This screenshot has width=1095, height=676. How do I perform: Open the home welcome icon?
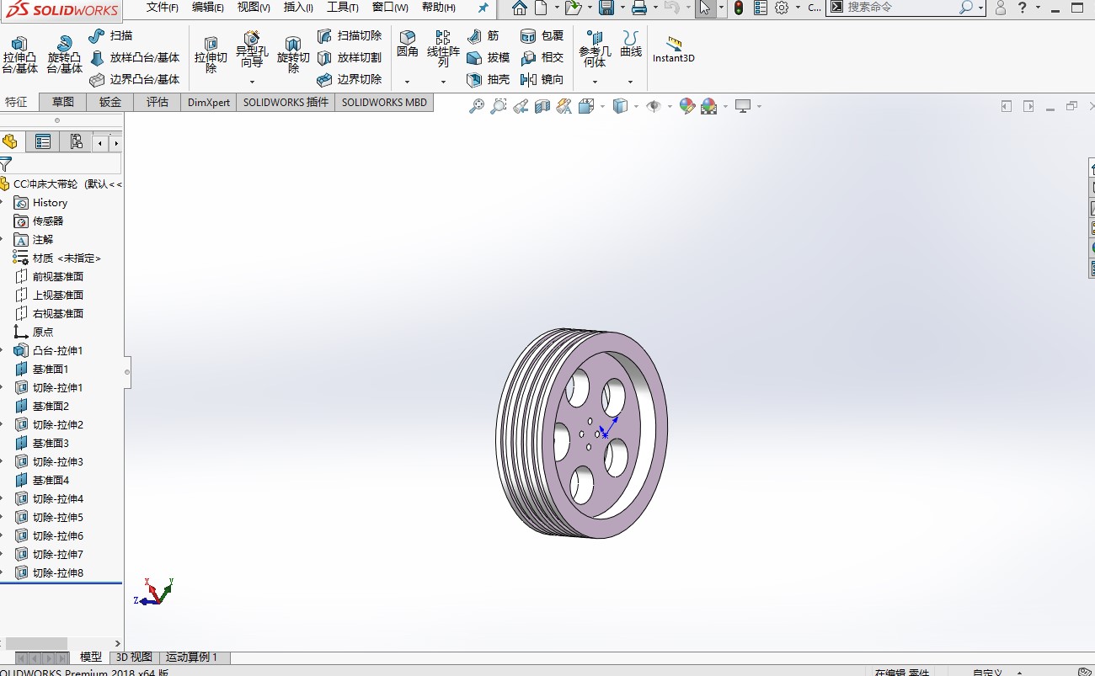[520, 8]
